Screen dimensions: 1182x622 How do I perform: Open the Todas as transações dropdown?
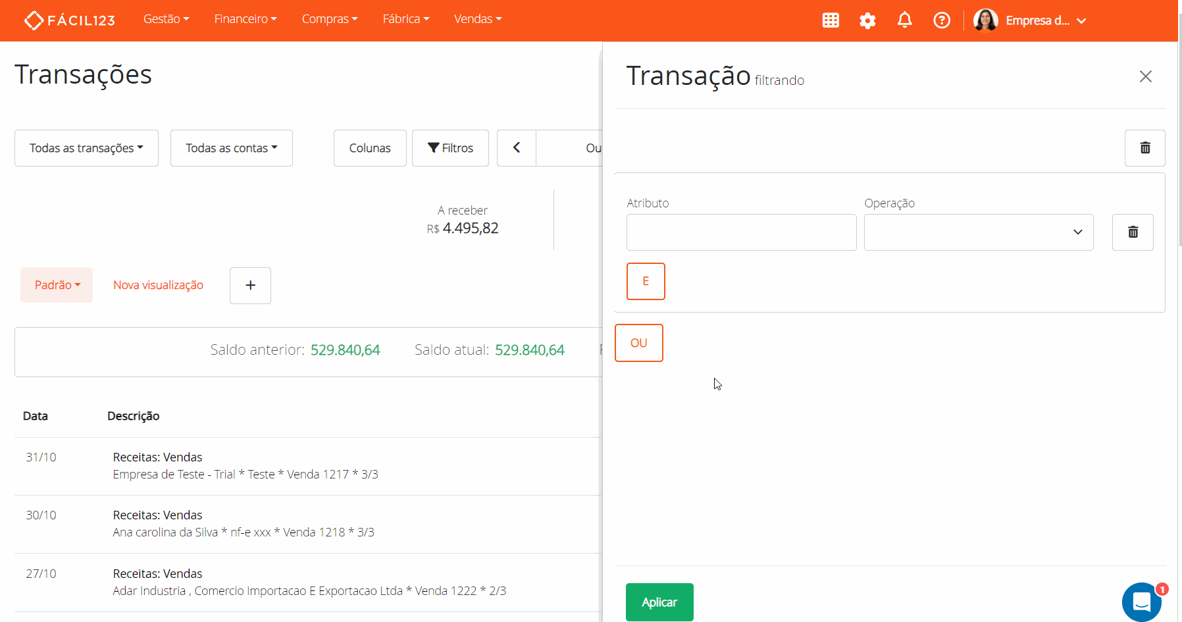click(x=86, y=147)
